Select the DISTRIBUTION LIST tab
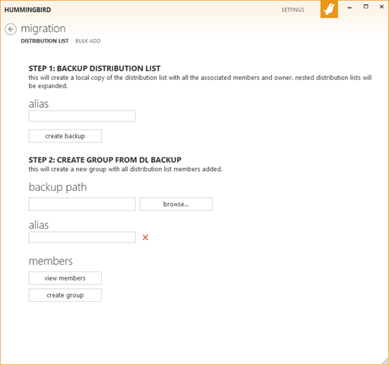389x365 pixels. tap(45, 41)
